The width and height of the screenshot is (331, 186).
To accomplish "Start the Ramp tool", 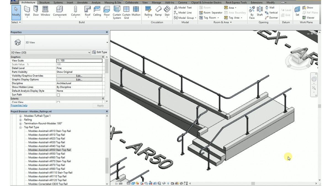I will (x=158, y=11).
